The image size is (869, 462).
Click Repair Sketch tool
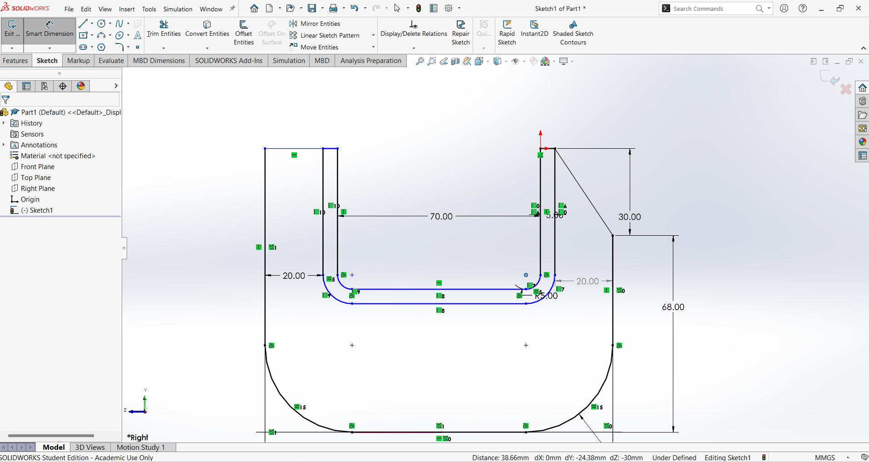coord(461,33)
